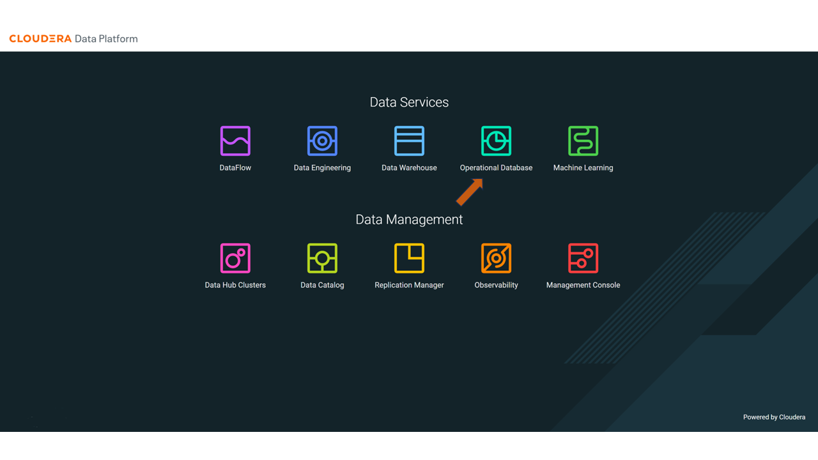Open the DataFlow service icon

pos(235,141)
